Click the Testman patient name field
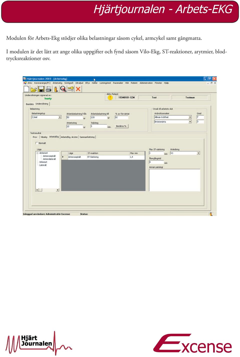240x357 pixels. point(190,97)
